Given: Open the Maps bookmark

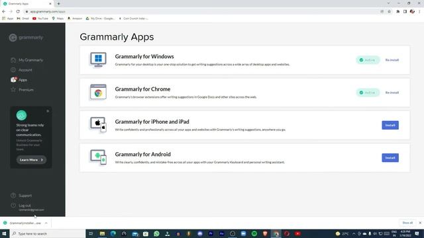Looking at the screenshot, I should 58,19.
